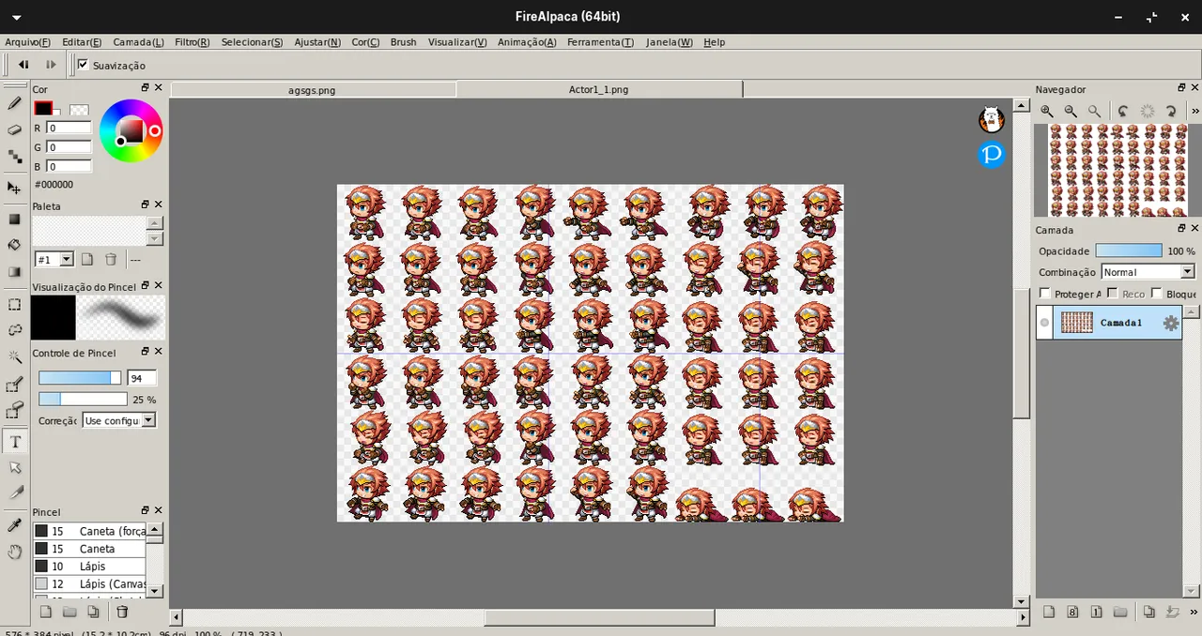Select Lápis brush in list
The width and height of the screenshot is (1202, 636).
(89, 567)
